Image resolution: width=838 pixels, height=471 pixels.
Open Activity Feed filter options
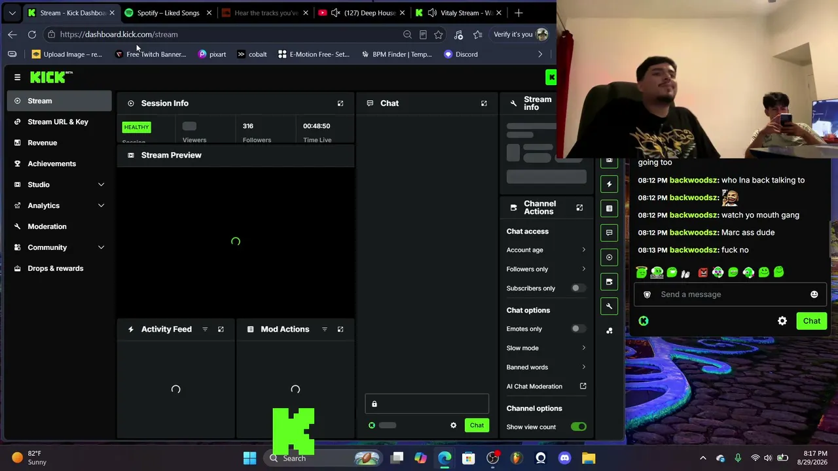[x=205, y=329]
